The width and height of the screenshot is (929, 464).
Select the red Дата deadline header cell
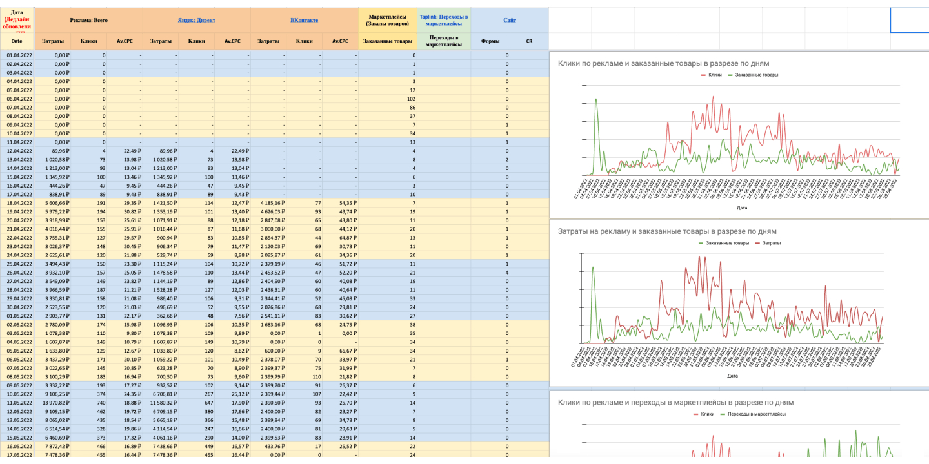click(17, 20)
